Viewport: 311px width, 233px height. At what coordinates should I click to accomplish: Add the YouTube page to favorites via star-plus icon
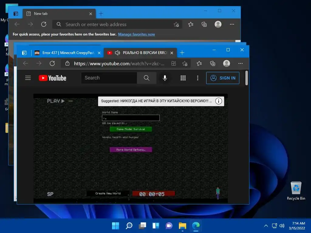click(x=185, y=63)
